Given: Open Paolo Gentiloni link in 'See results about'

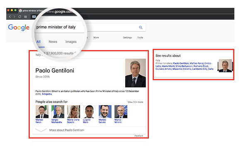Looking at the screenshot, I should [181, 63].
